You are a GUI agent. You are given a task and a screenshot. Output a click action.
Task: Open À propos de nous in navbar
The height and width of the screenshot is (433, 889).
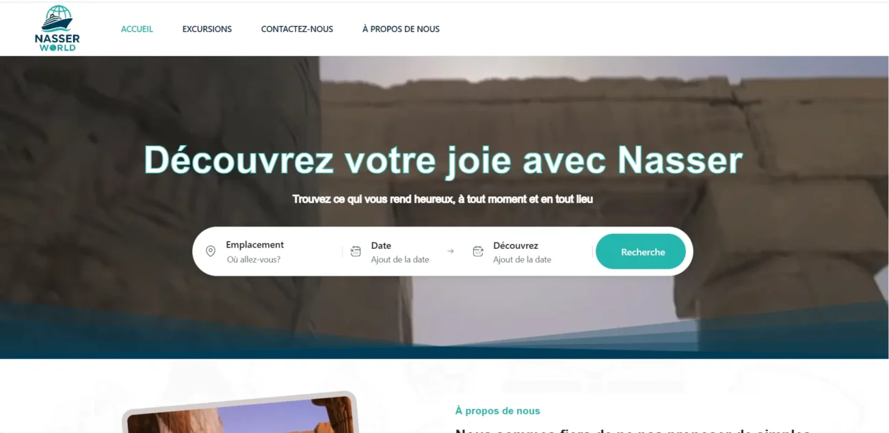[401, 29]
